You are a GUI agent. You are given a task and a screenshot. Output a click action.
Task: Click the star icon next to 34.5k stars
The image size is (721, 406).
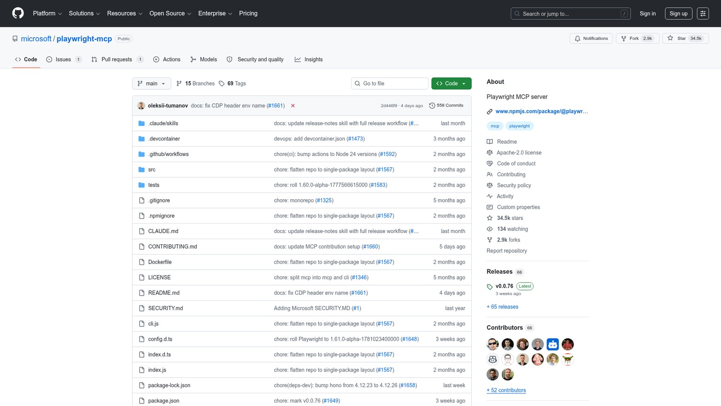(490, 218)
